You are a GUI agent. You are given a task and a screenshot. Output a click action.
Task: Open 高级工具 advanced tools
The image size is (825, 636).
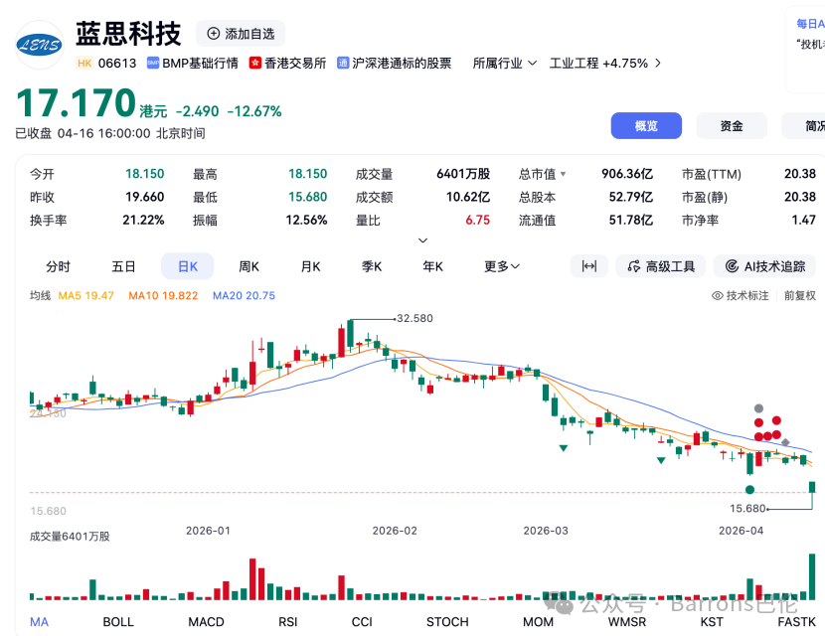[661, 266]
